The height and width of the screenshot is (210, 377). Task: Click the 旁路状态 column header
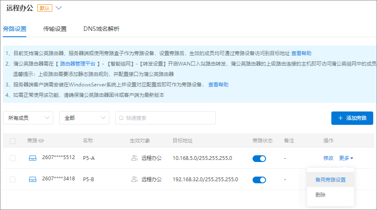263,140
